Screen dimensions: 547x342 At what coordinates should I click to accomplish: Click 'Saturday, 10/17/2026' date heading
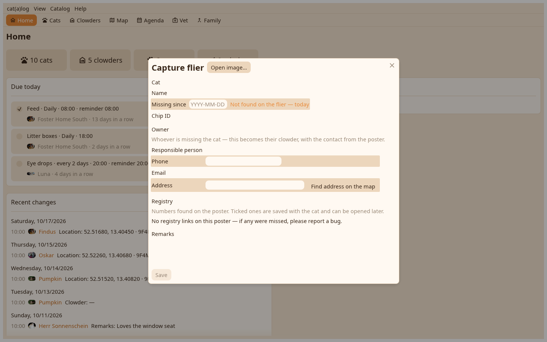38,221
